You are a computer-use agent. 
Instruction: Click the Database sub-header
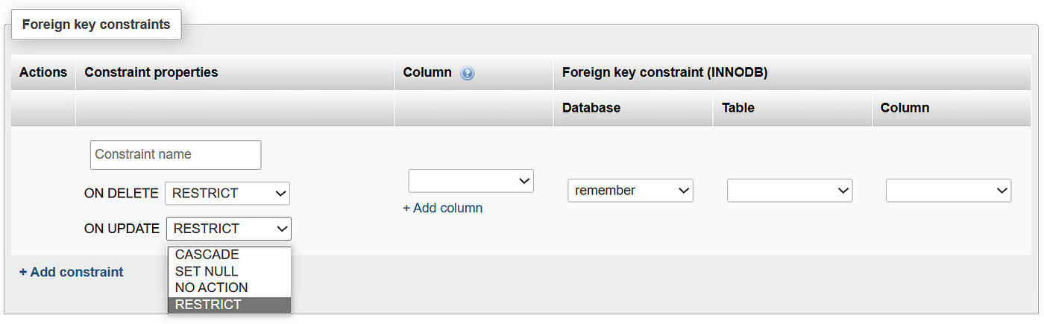(x=591, y=108)
